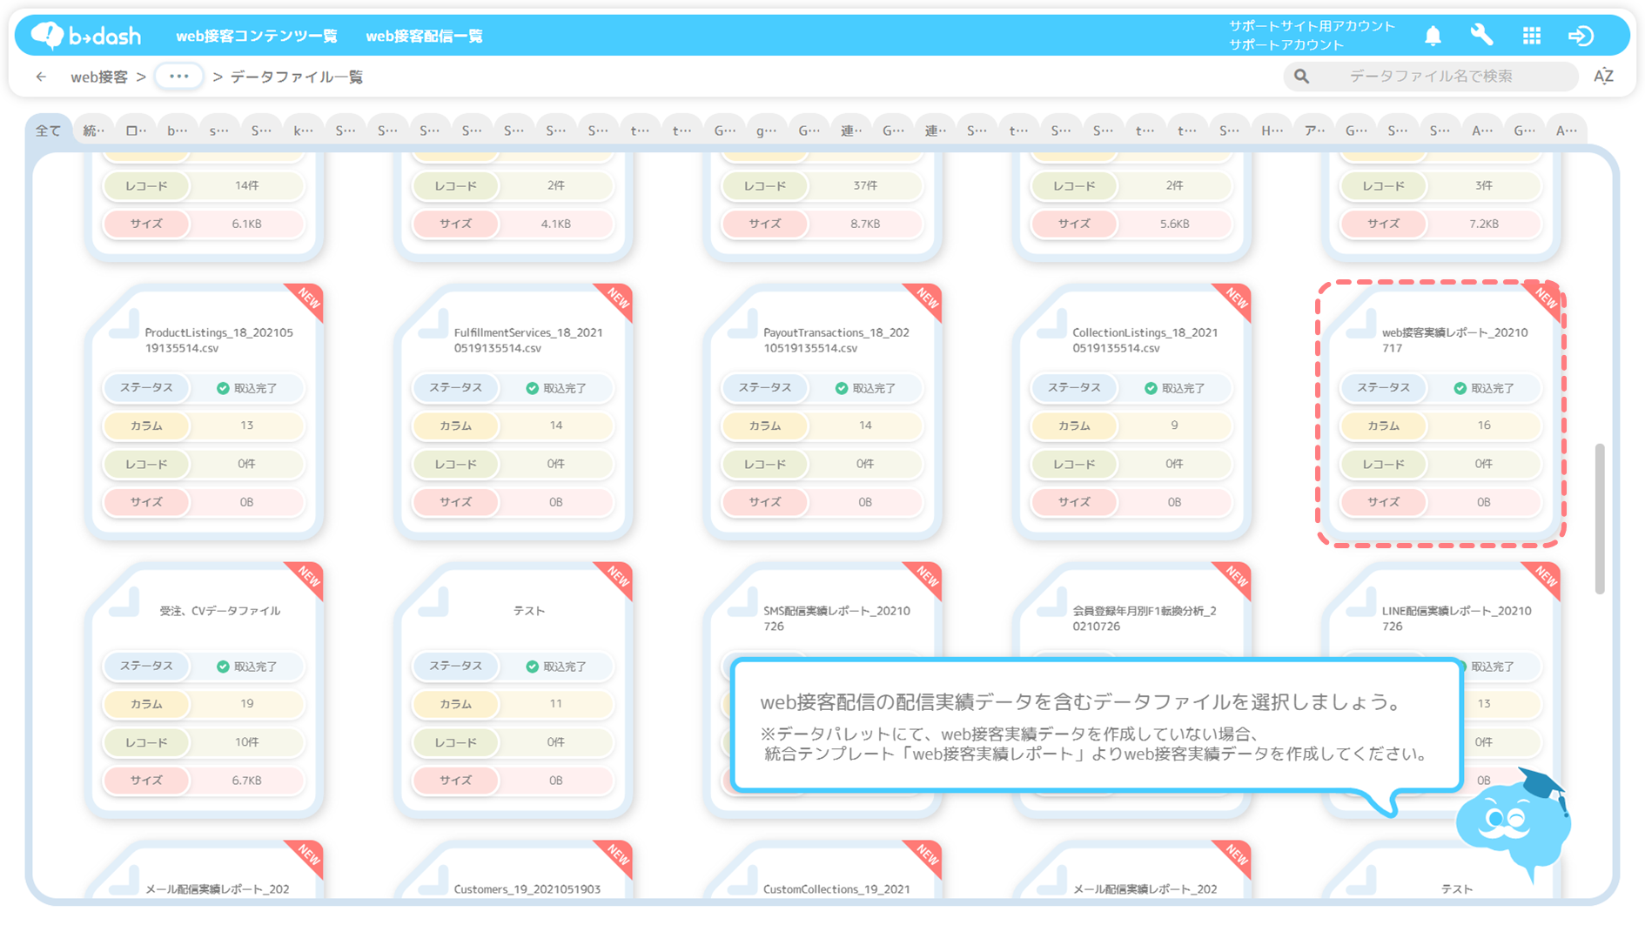
Task: Sort files with the AZ icon
Action: [x=1603, y=76]
